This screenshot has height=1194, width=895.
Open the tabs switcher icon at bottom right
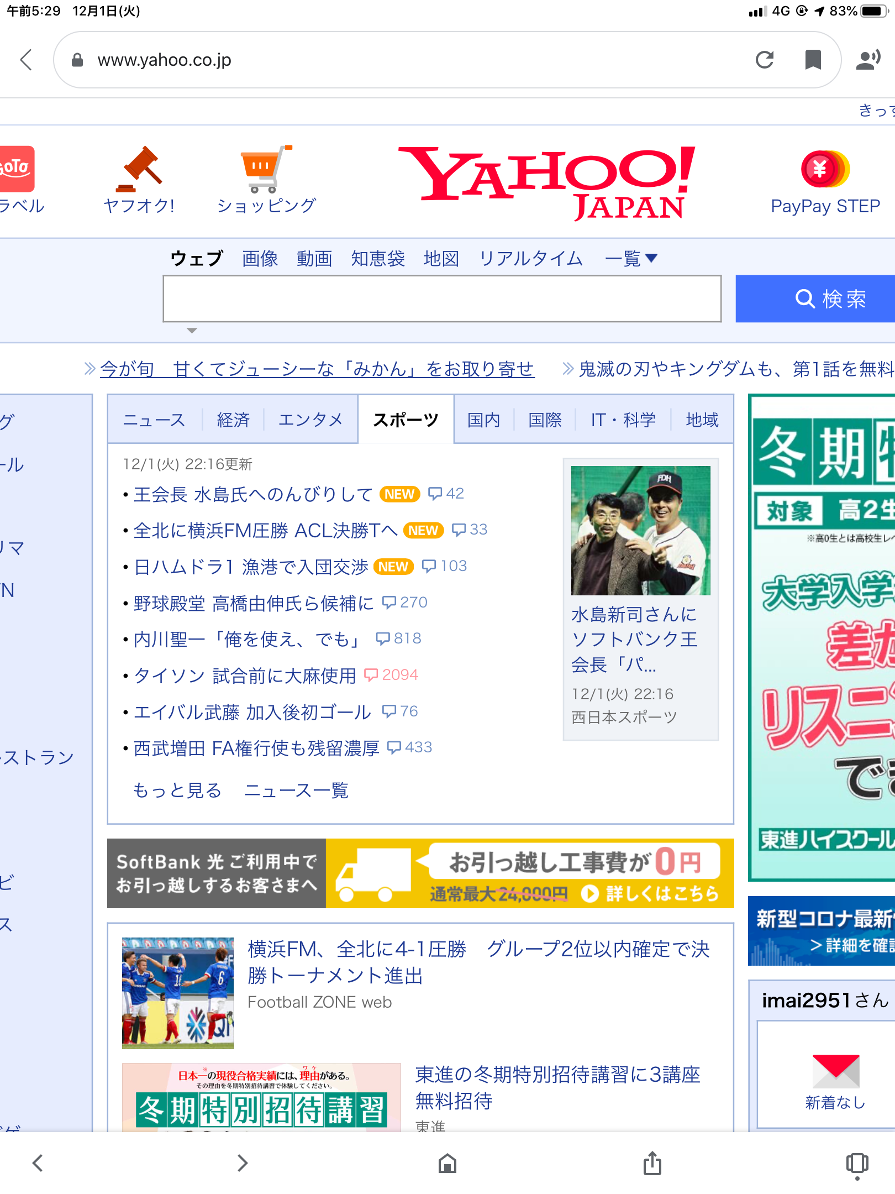[857, 1163]
